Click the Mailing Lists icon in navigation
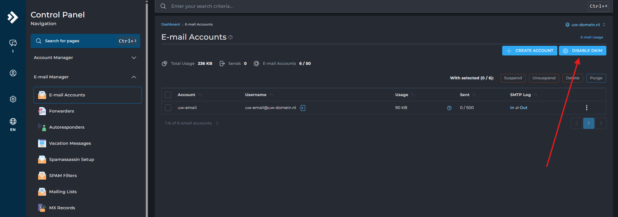 (x=42, y=192)
